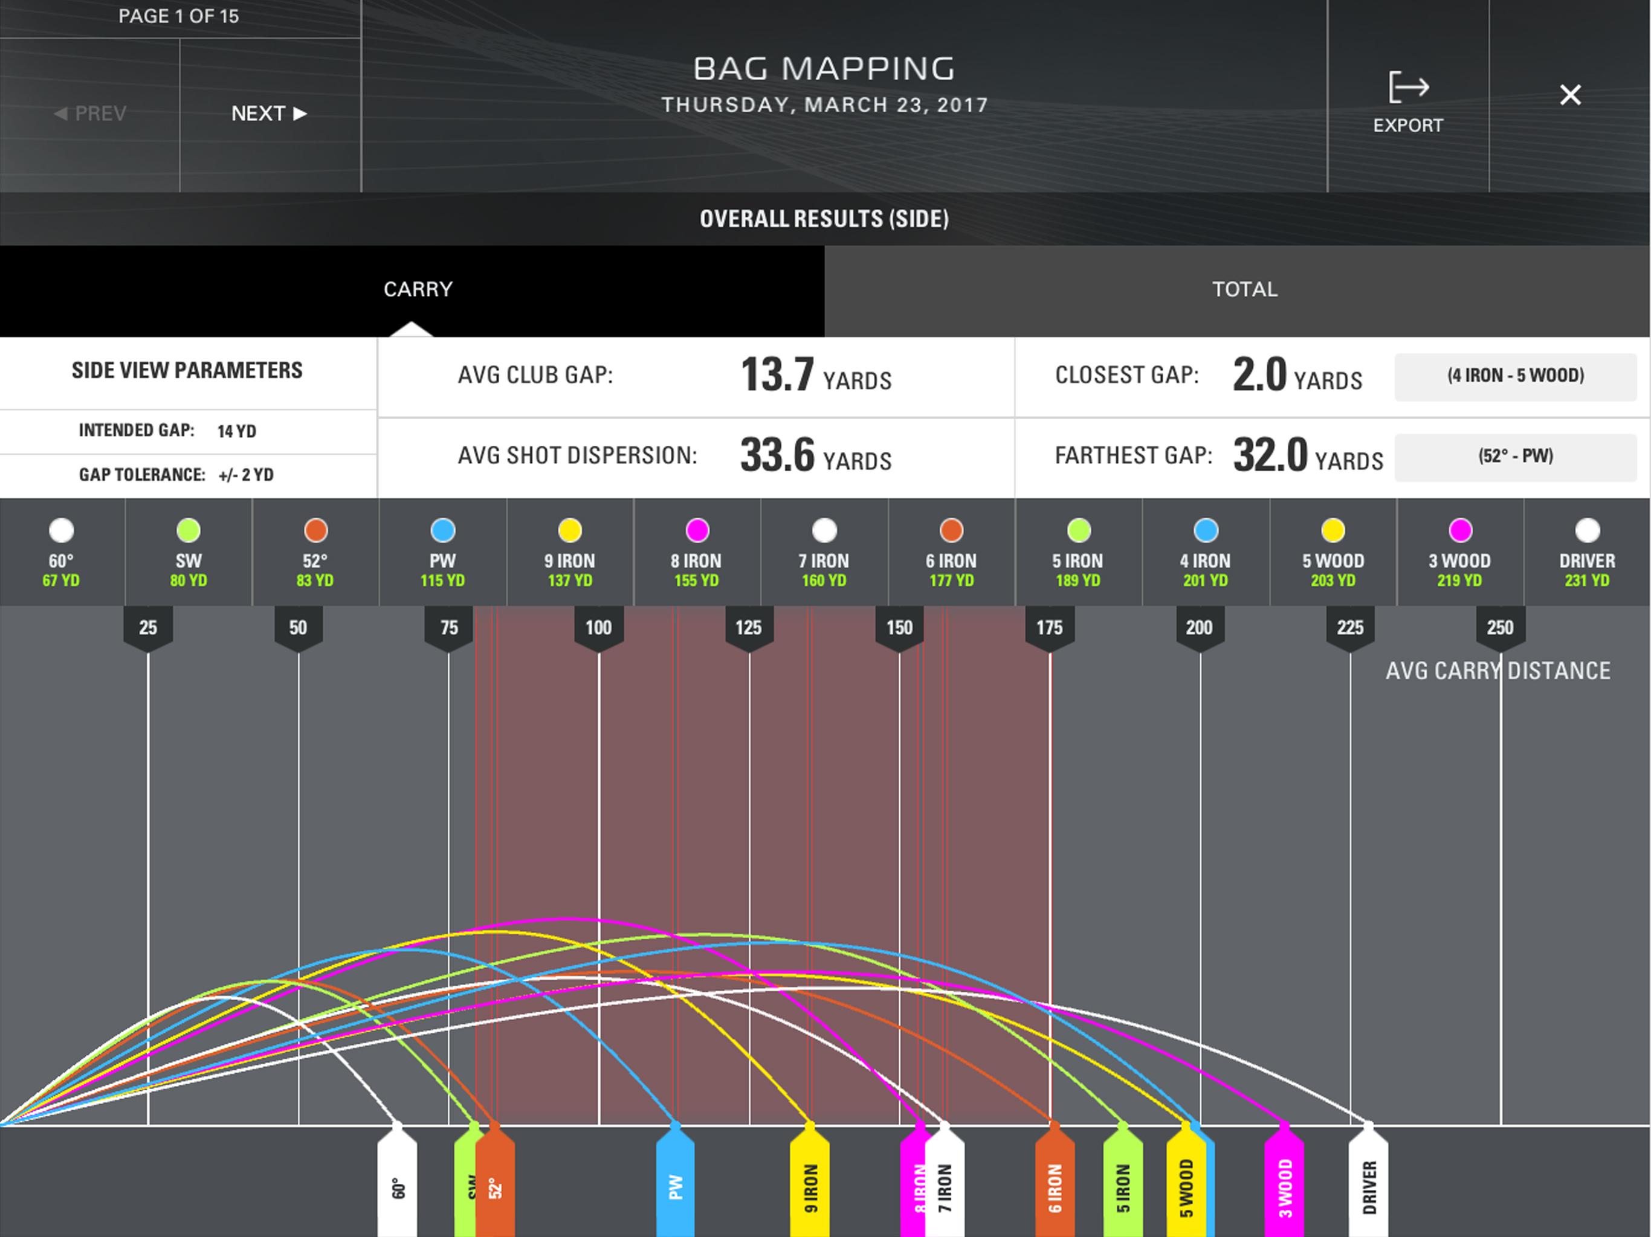The width and height of the screenshot is (1651, 1237).
Task: Click the 4 IRON - 5 WOOD gap label
Action: click(1515, 376)
